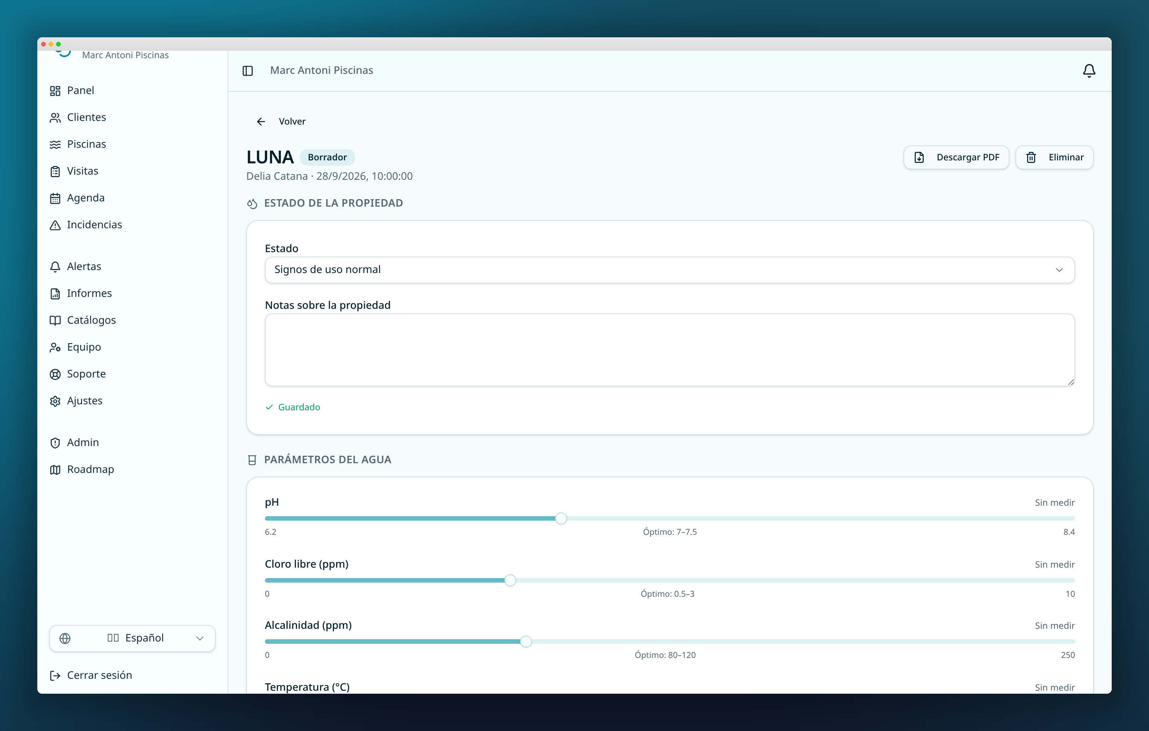Click the Borrador status badge
This screenshot has width=1149, height=731.
click(327, 157)
